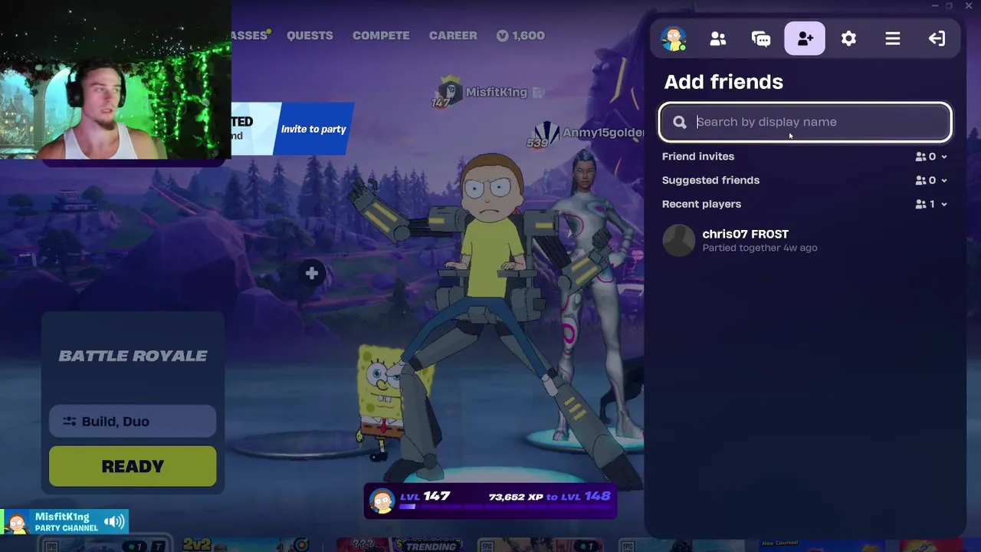Click the Friend invites count icon
Viewport: 981px width, 552px height.
[x=920, y=156]
